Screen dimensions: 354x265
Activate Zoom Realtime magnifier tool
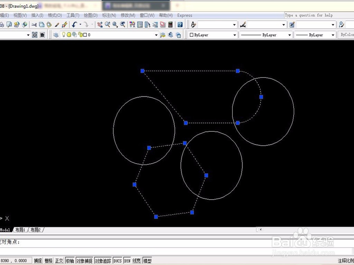point(108,24)
